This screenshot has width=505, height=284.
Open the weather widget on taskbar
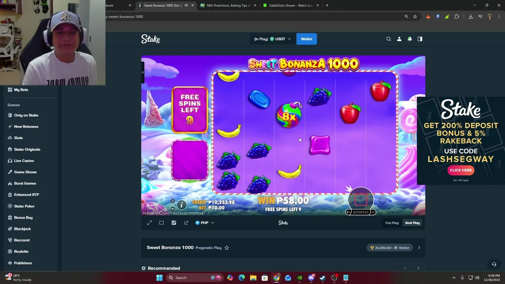[18, 278]
